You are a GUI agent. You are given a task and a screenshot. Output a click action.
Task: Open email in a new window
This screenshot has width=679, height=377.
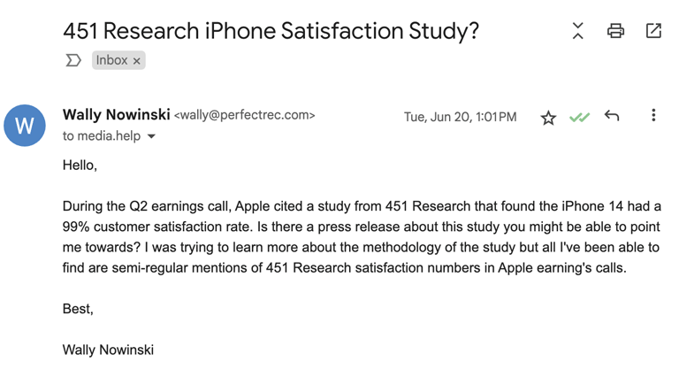coord(653,31)
